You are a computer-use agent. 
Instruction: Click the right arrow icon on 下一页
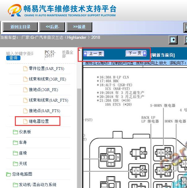(x=145, y=53)
